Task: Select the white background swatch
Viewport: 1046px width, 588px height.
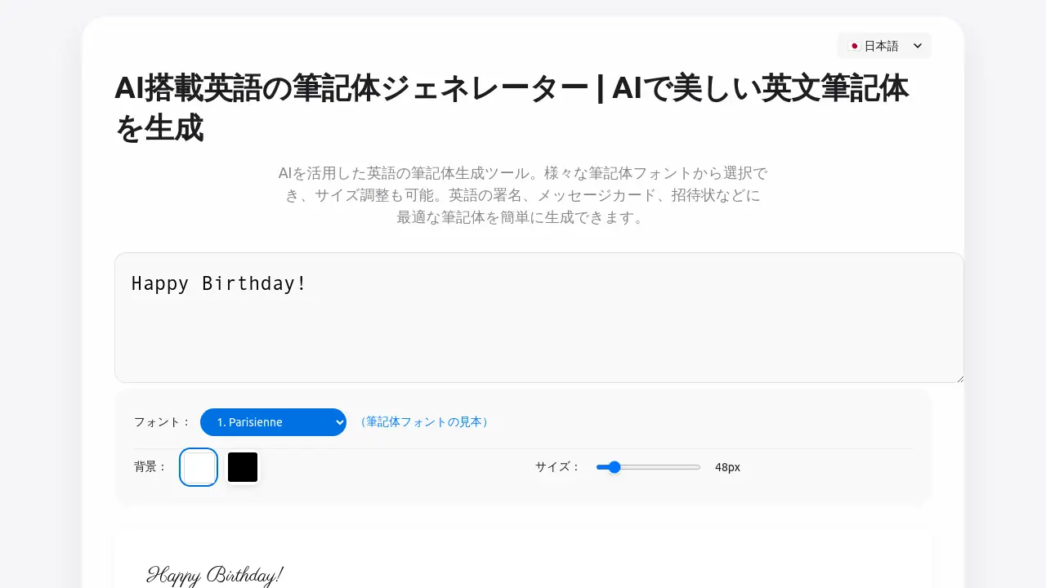Action: (x=199, y=467)
